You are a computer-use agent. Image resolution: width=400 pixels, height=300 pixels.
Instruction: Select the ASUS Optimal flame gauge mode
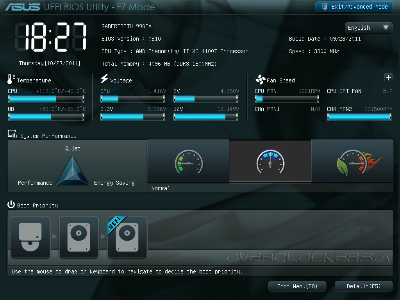352,161
